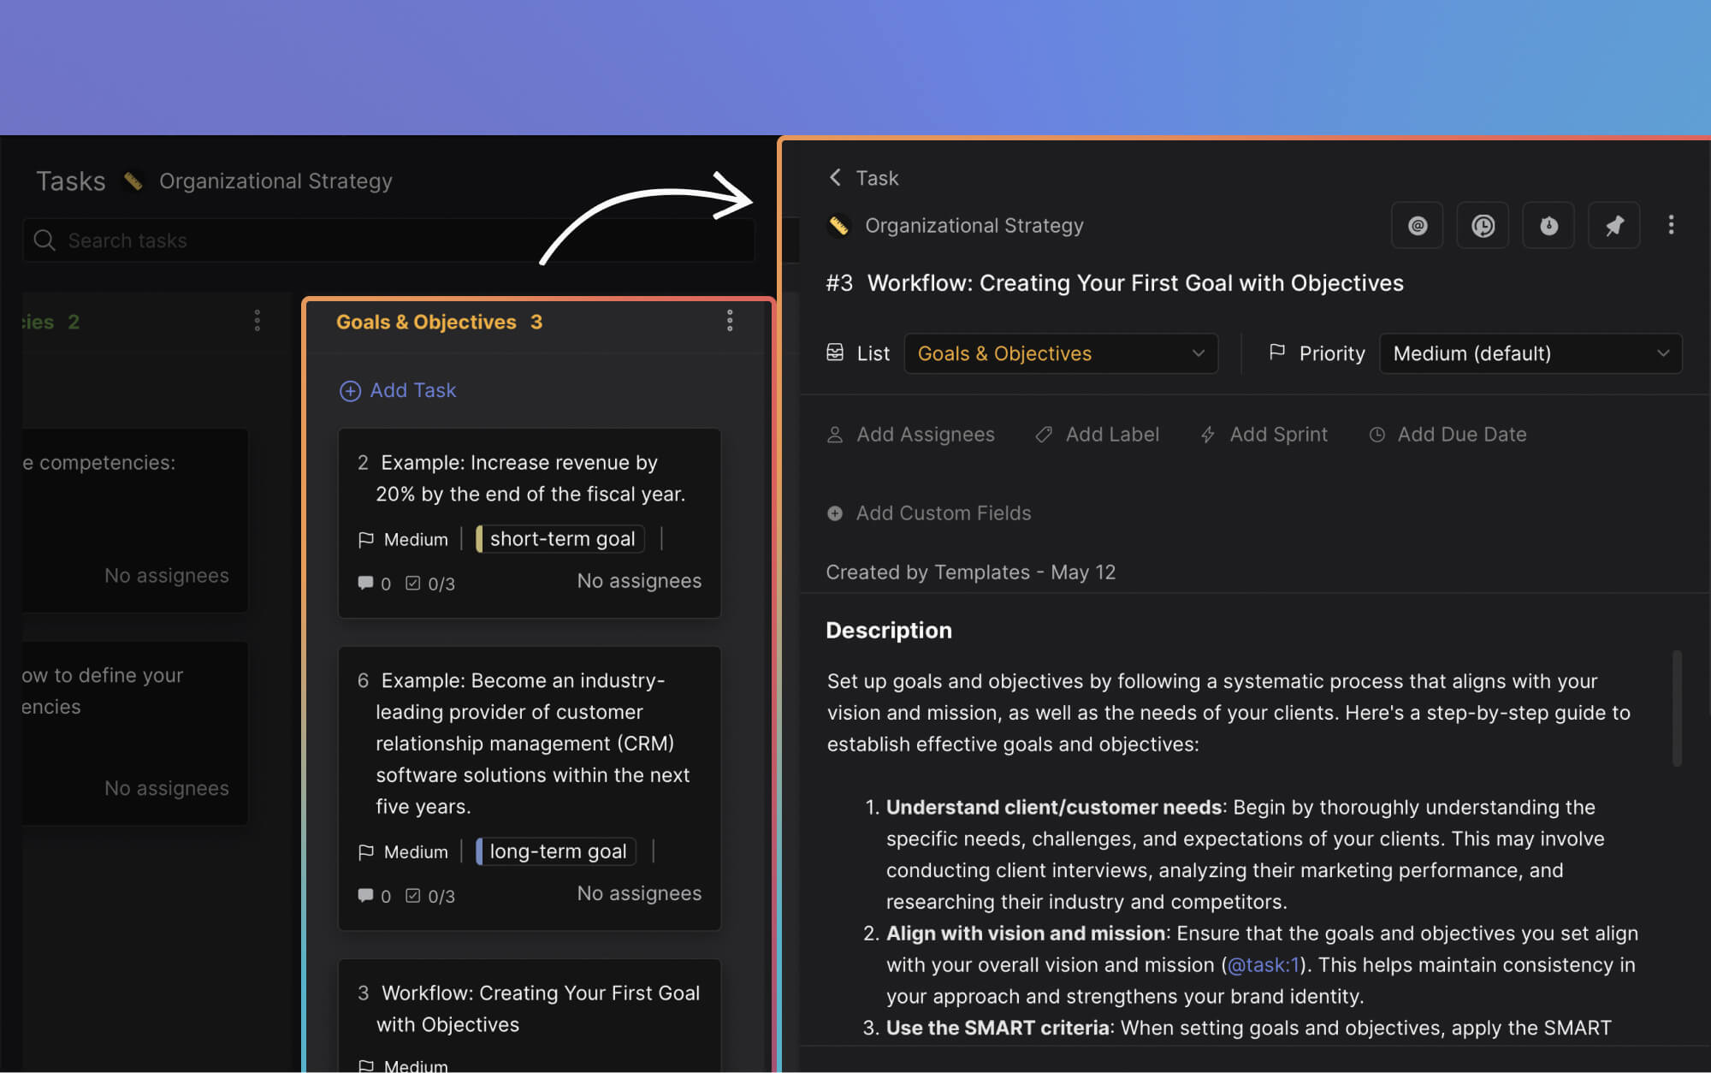Click the back arrow next to Task
This screenshot has height=1073, width=1711.
(834, 177)
